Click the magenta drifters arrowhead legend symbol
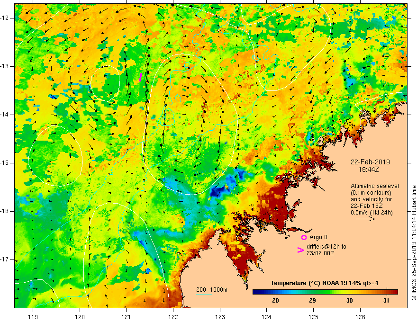Viewport: 417px width, 322px height. (x=301, y=250)
